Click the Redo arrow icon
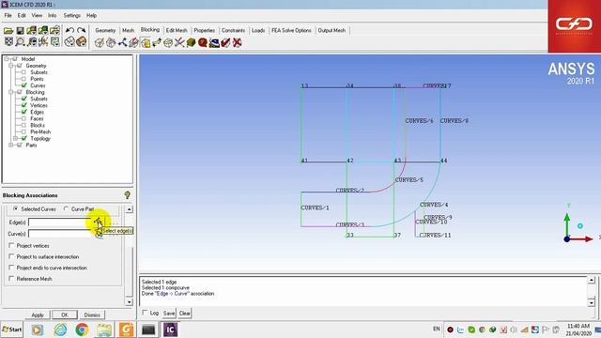The width and height of the screenshot is (601, 338). pyautogui.click(x=82, y=31)
